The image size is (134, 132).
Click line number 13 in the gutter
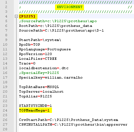click(5, 59)
